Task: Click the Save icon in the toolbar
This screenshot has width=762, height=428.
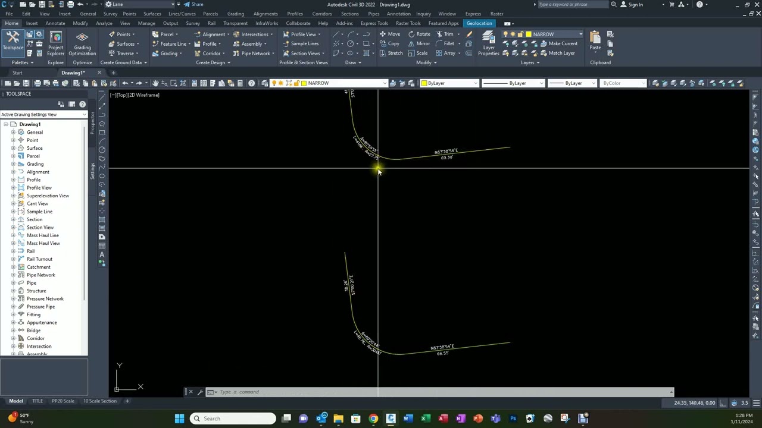Action: (26, 83)
